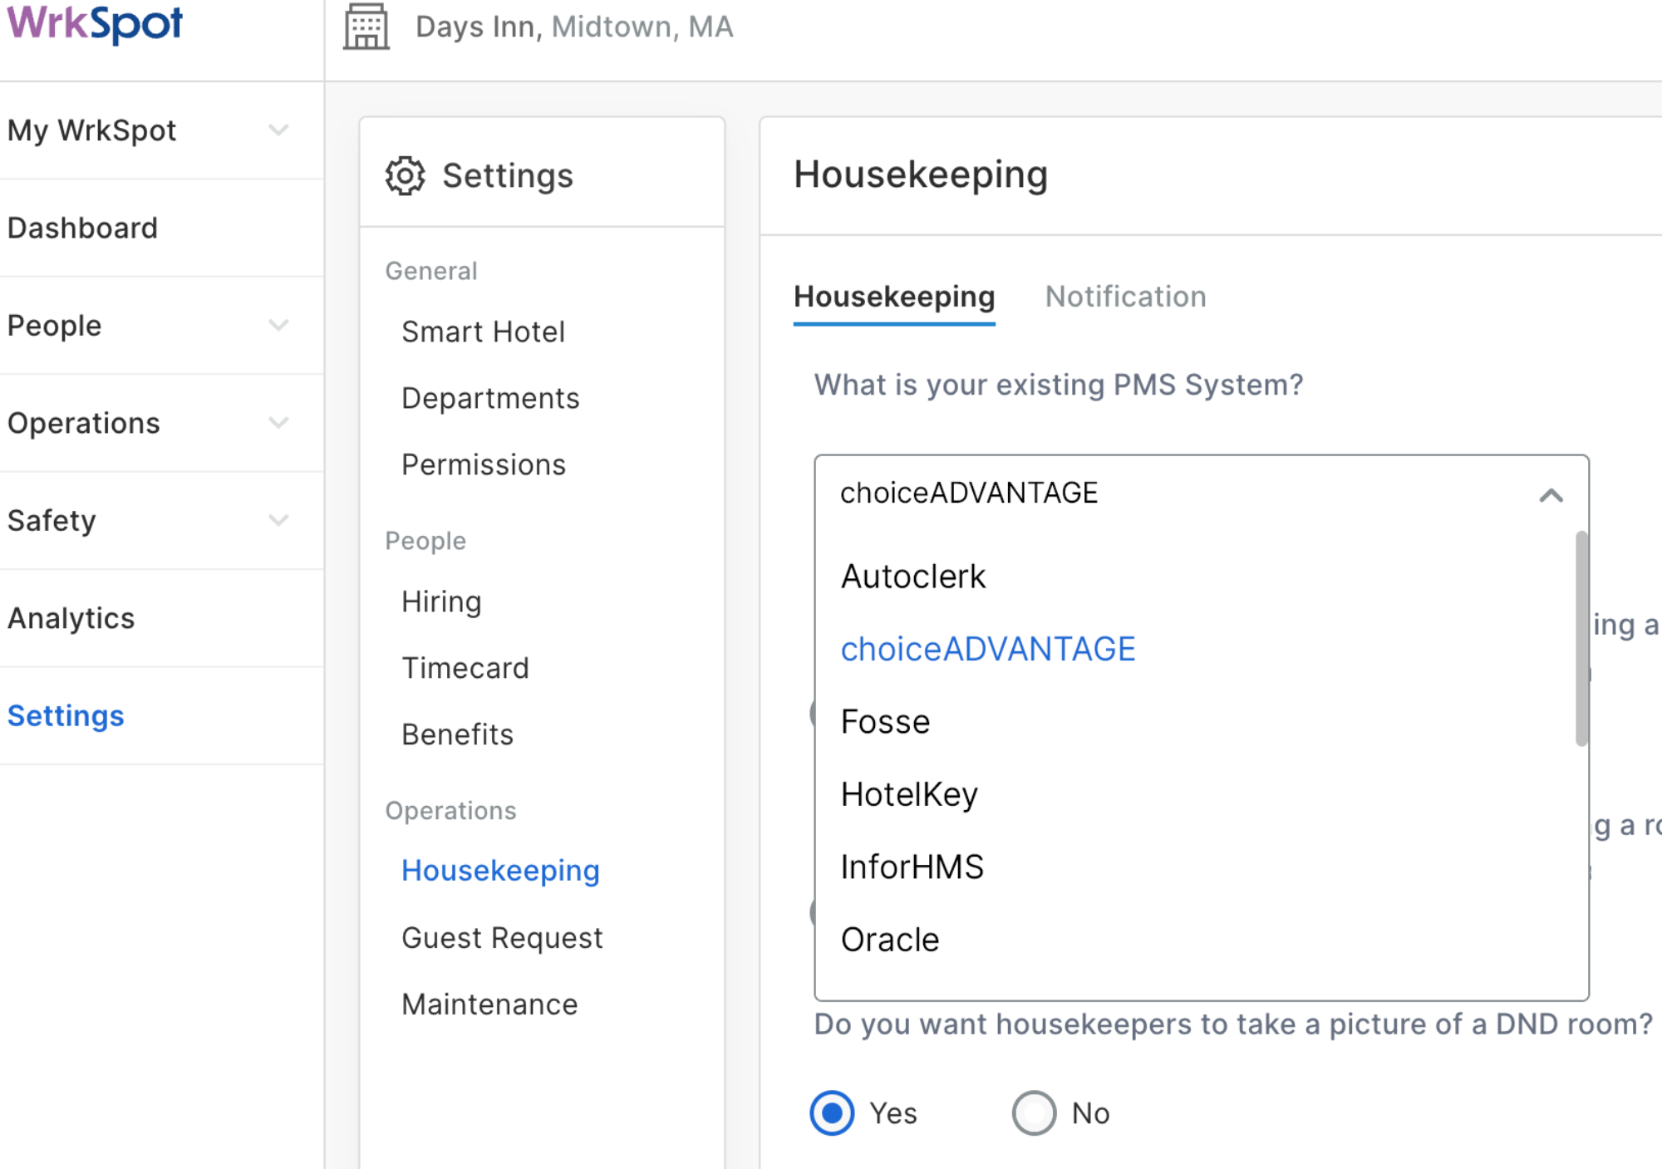Expand the People sidebar chevron

pyautogui.click(x=278, y=325)
